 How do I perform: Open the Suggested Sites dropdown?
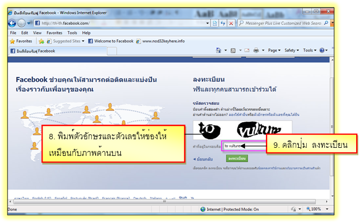tap(66, 41)
